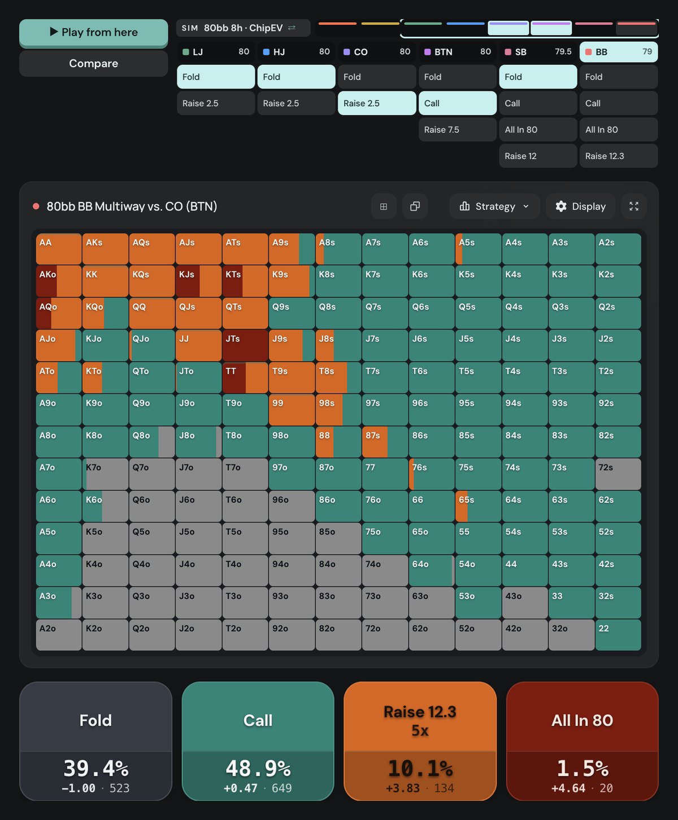Image resolution: width=678 pixels, height=820 pixels.
Task: Select the BB position header
Action: click(x=619, y=52)
